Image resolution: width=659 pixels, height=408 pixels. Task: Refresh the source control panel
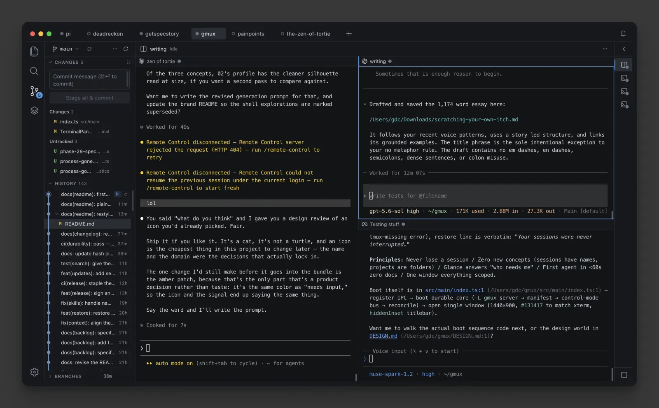point(126,49)
